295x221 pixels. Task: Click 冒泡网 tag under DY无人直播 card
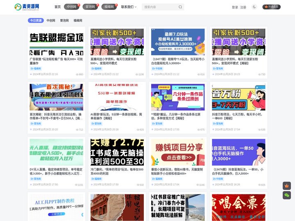click(36, 179)
